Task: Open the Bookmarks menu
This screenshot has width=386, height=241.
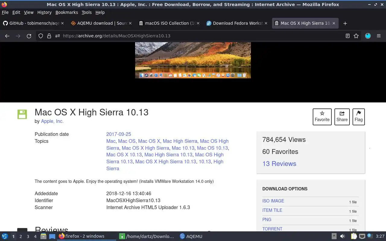Action: point(67,12)
